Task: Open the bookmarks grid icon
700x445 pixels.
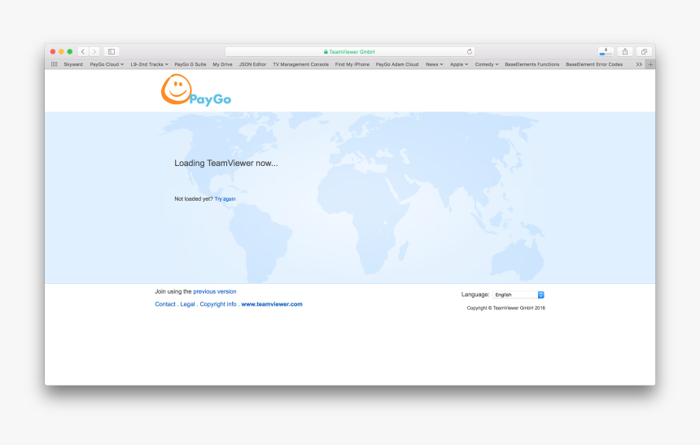Action: pyautogui.click(x=55, y=64)
